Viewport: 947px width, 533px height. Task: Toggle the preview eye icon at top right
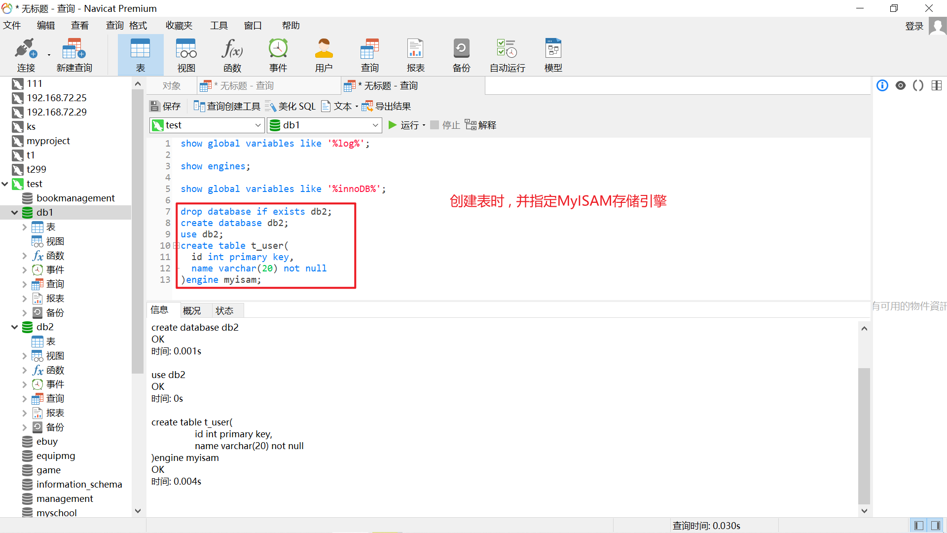901,86
